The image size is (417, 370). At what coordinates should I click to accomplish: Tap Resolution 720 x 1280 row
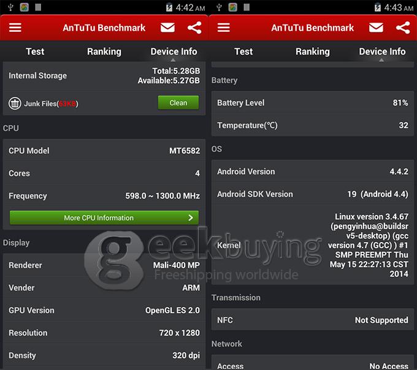[x=104, y=333]
